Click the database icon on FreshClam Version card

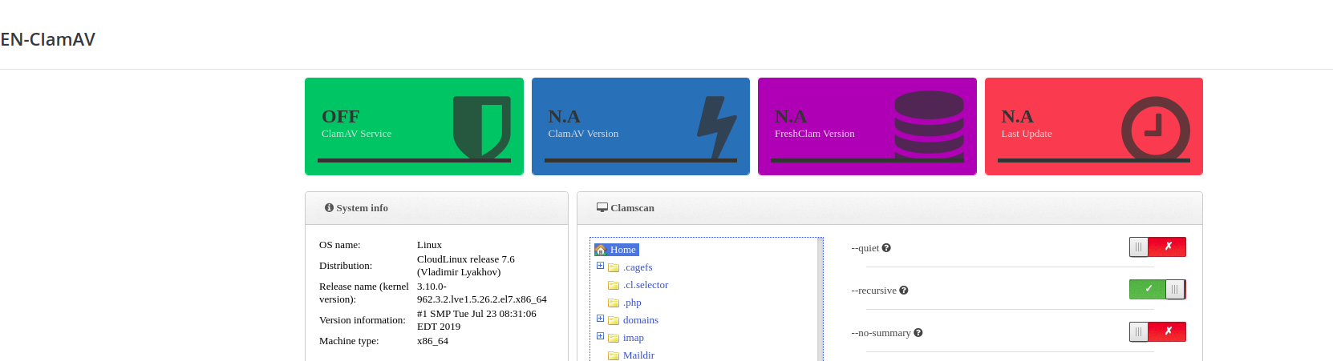click(x=929, y=126)
